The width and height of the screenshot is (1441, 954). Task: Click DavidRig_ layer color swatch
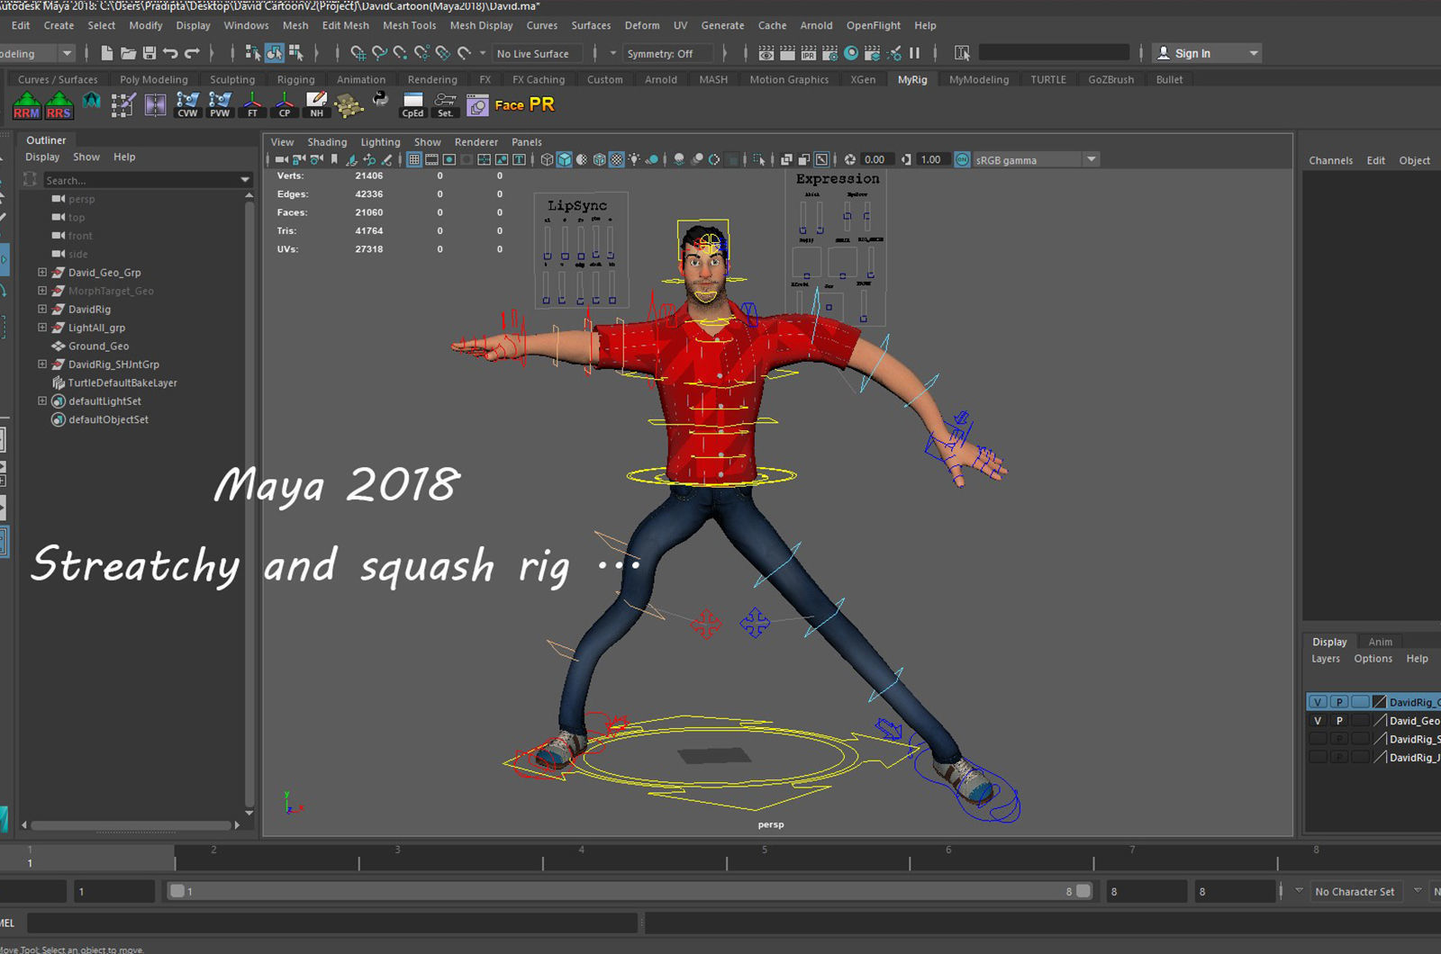pyautogui.click(x=1380, y=702)
